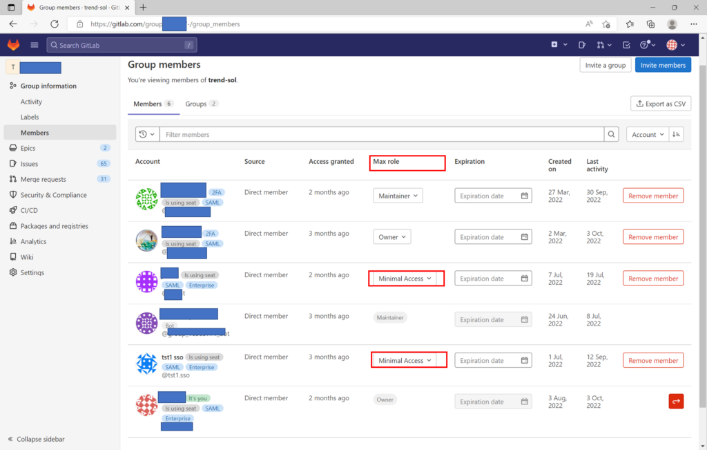Expand the Maintainer role dropdown
Image resolution: width=707 pixels, height=450 pixels.
pos(398,196)
